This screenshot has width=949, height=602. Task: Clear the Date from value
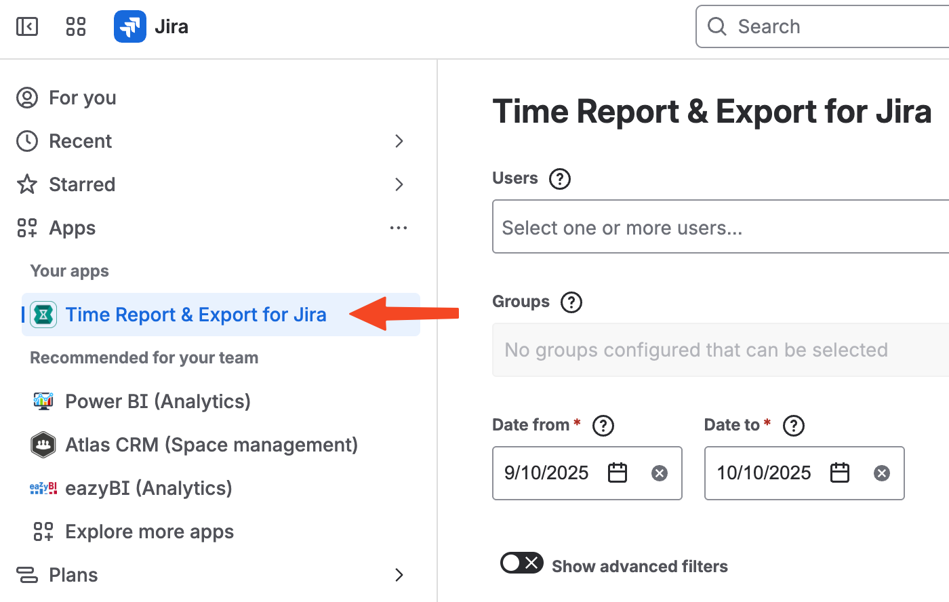pyautogui.click(x=659, y=473)
